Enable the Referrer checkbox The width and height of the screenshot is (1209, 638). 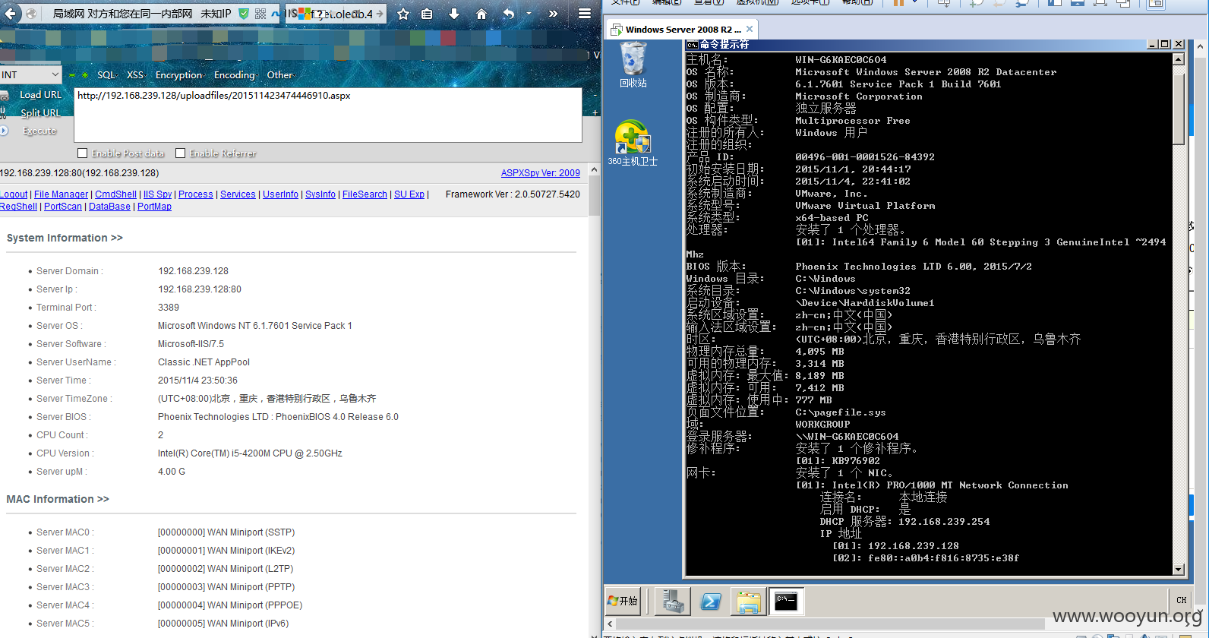point(181,153)
